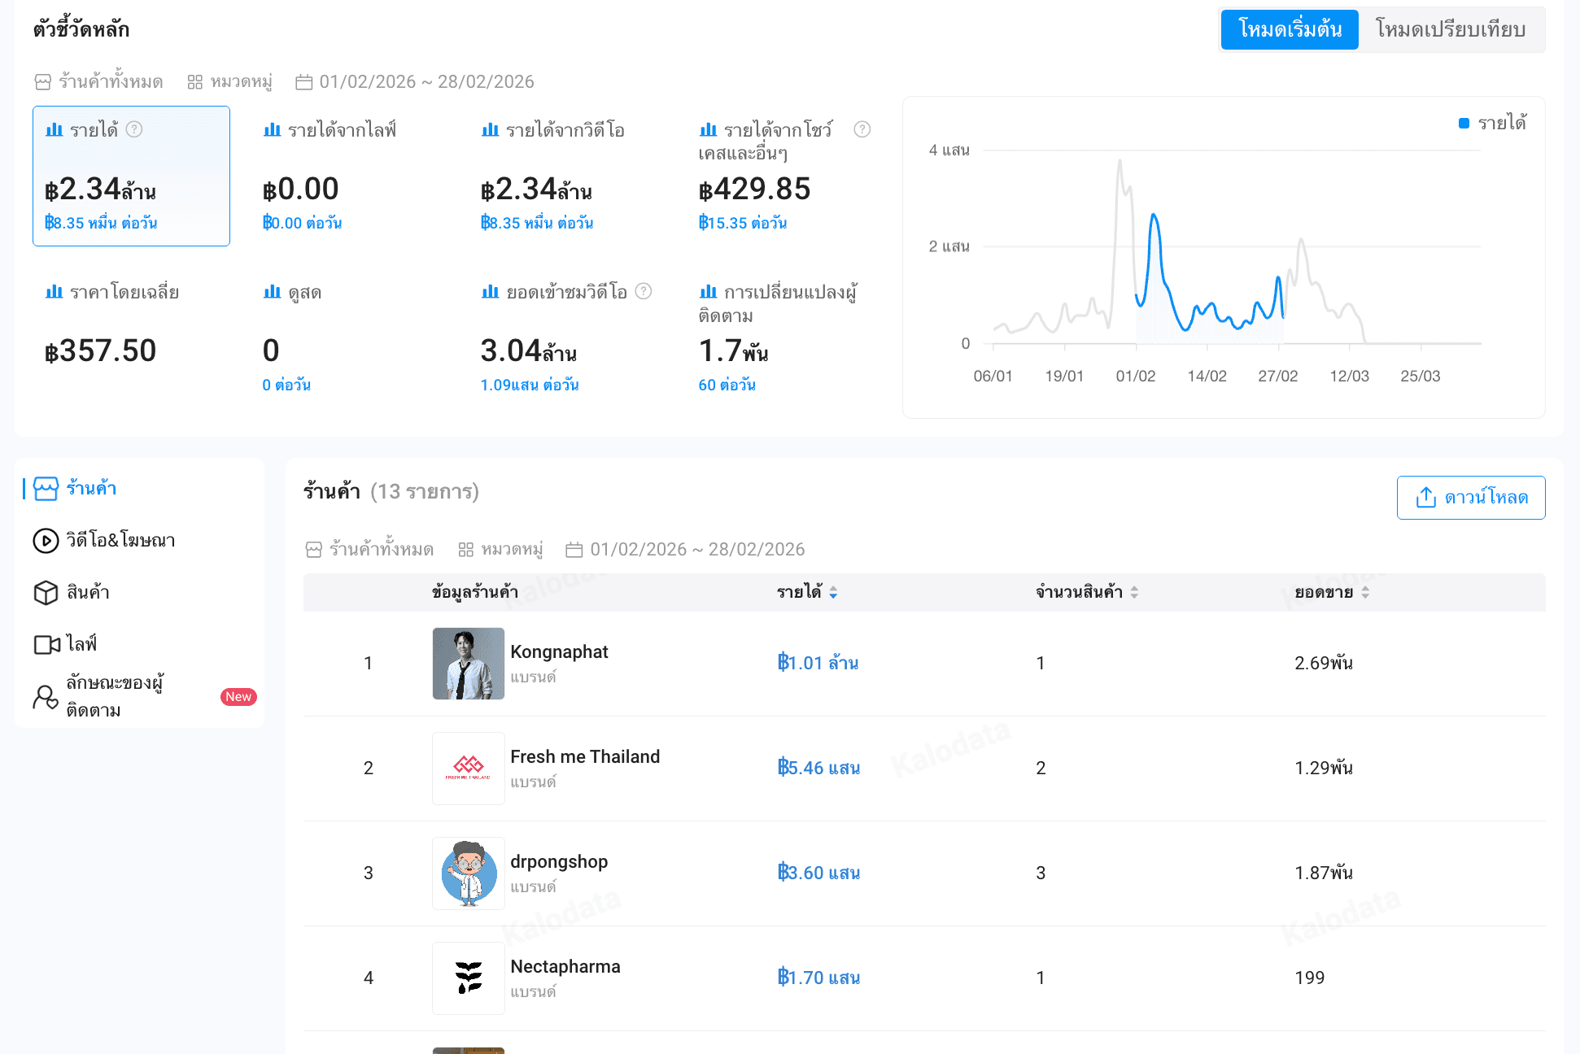Open table ร้านค้าทั้งหมด shop filter

(x=370, y=550)
